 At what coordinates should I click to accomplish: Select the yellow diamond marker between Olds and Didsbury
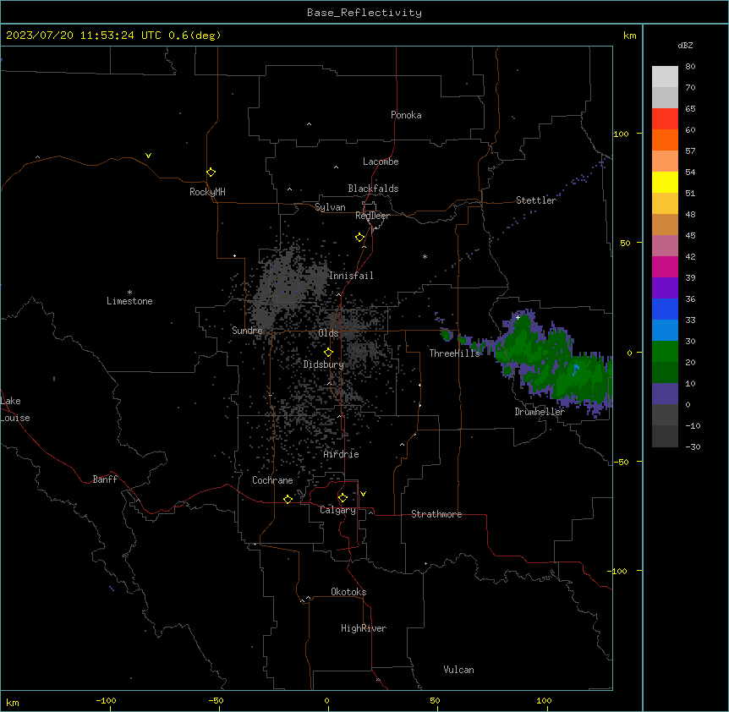coord(329,353)
